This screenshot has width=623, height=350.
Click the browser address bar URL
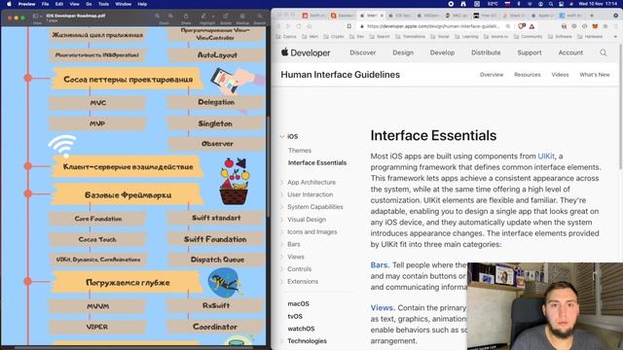pyautogui.click(x=433, y=26)
